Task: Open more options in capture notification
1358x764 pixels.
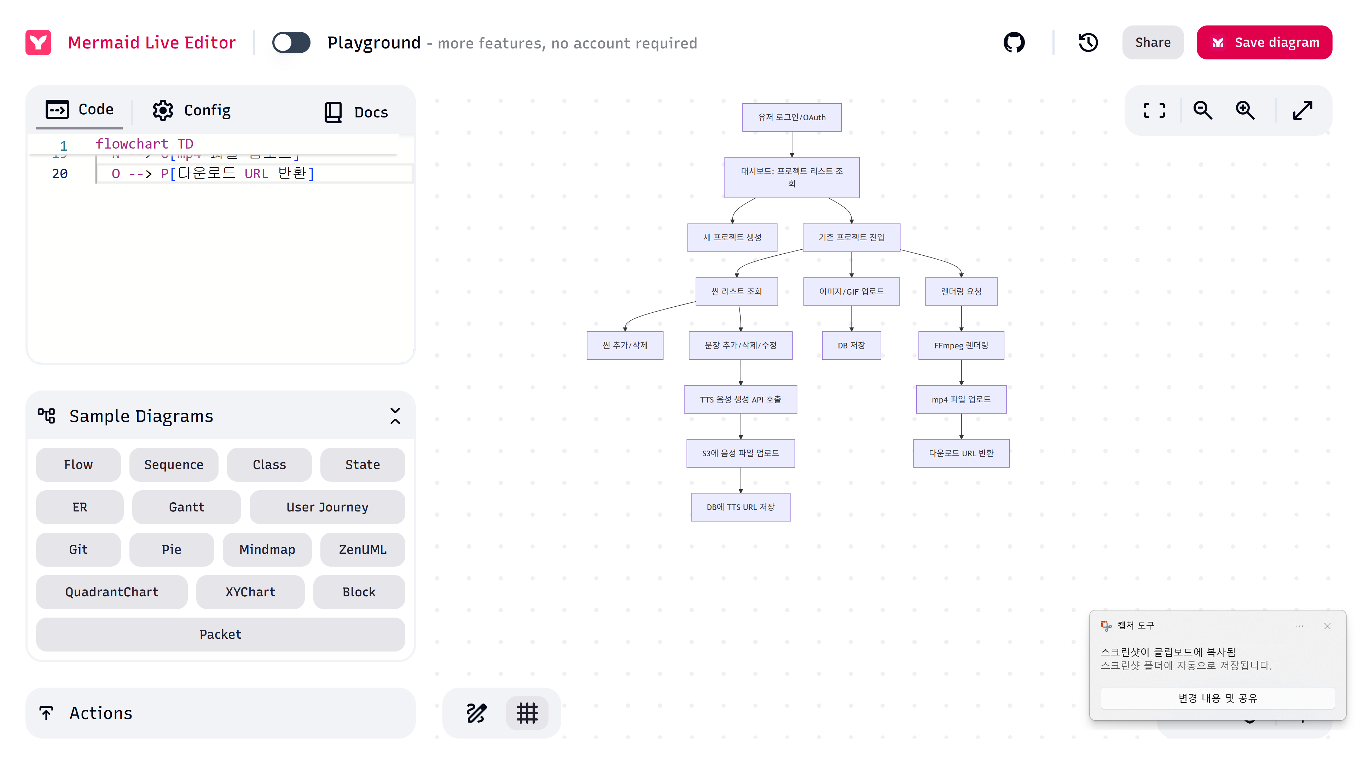Action: [1299, 626]
